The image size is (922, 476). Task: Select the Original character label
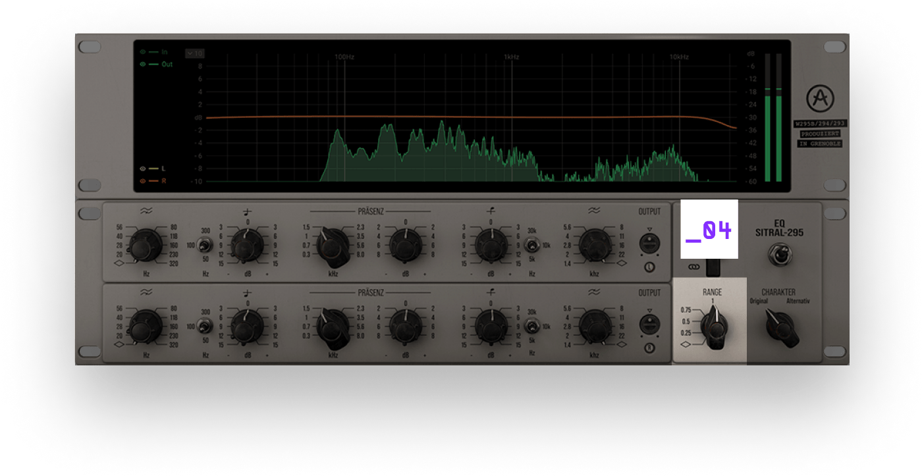pos(759,302)
